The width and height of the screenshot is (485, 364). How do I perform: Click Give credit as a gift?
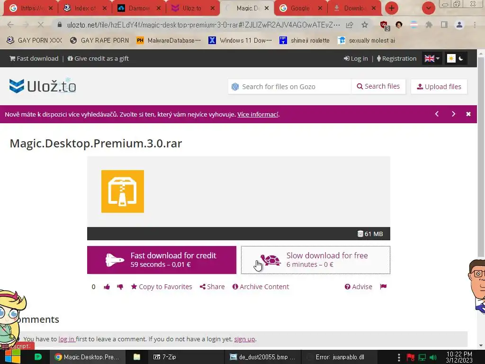pos(98,58)
